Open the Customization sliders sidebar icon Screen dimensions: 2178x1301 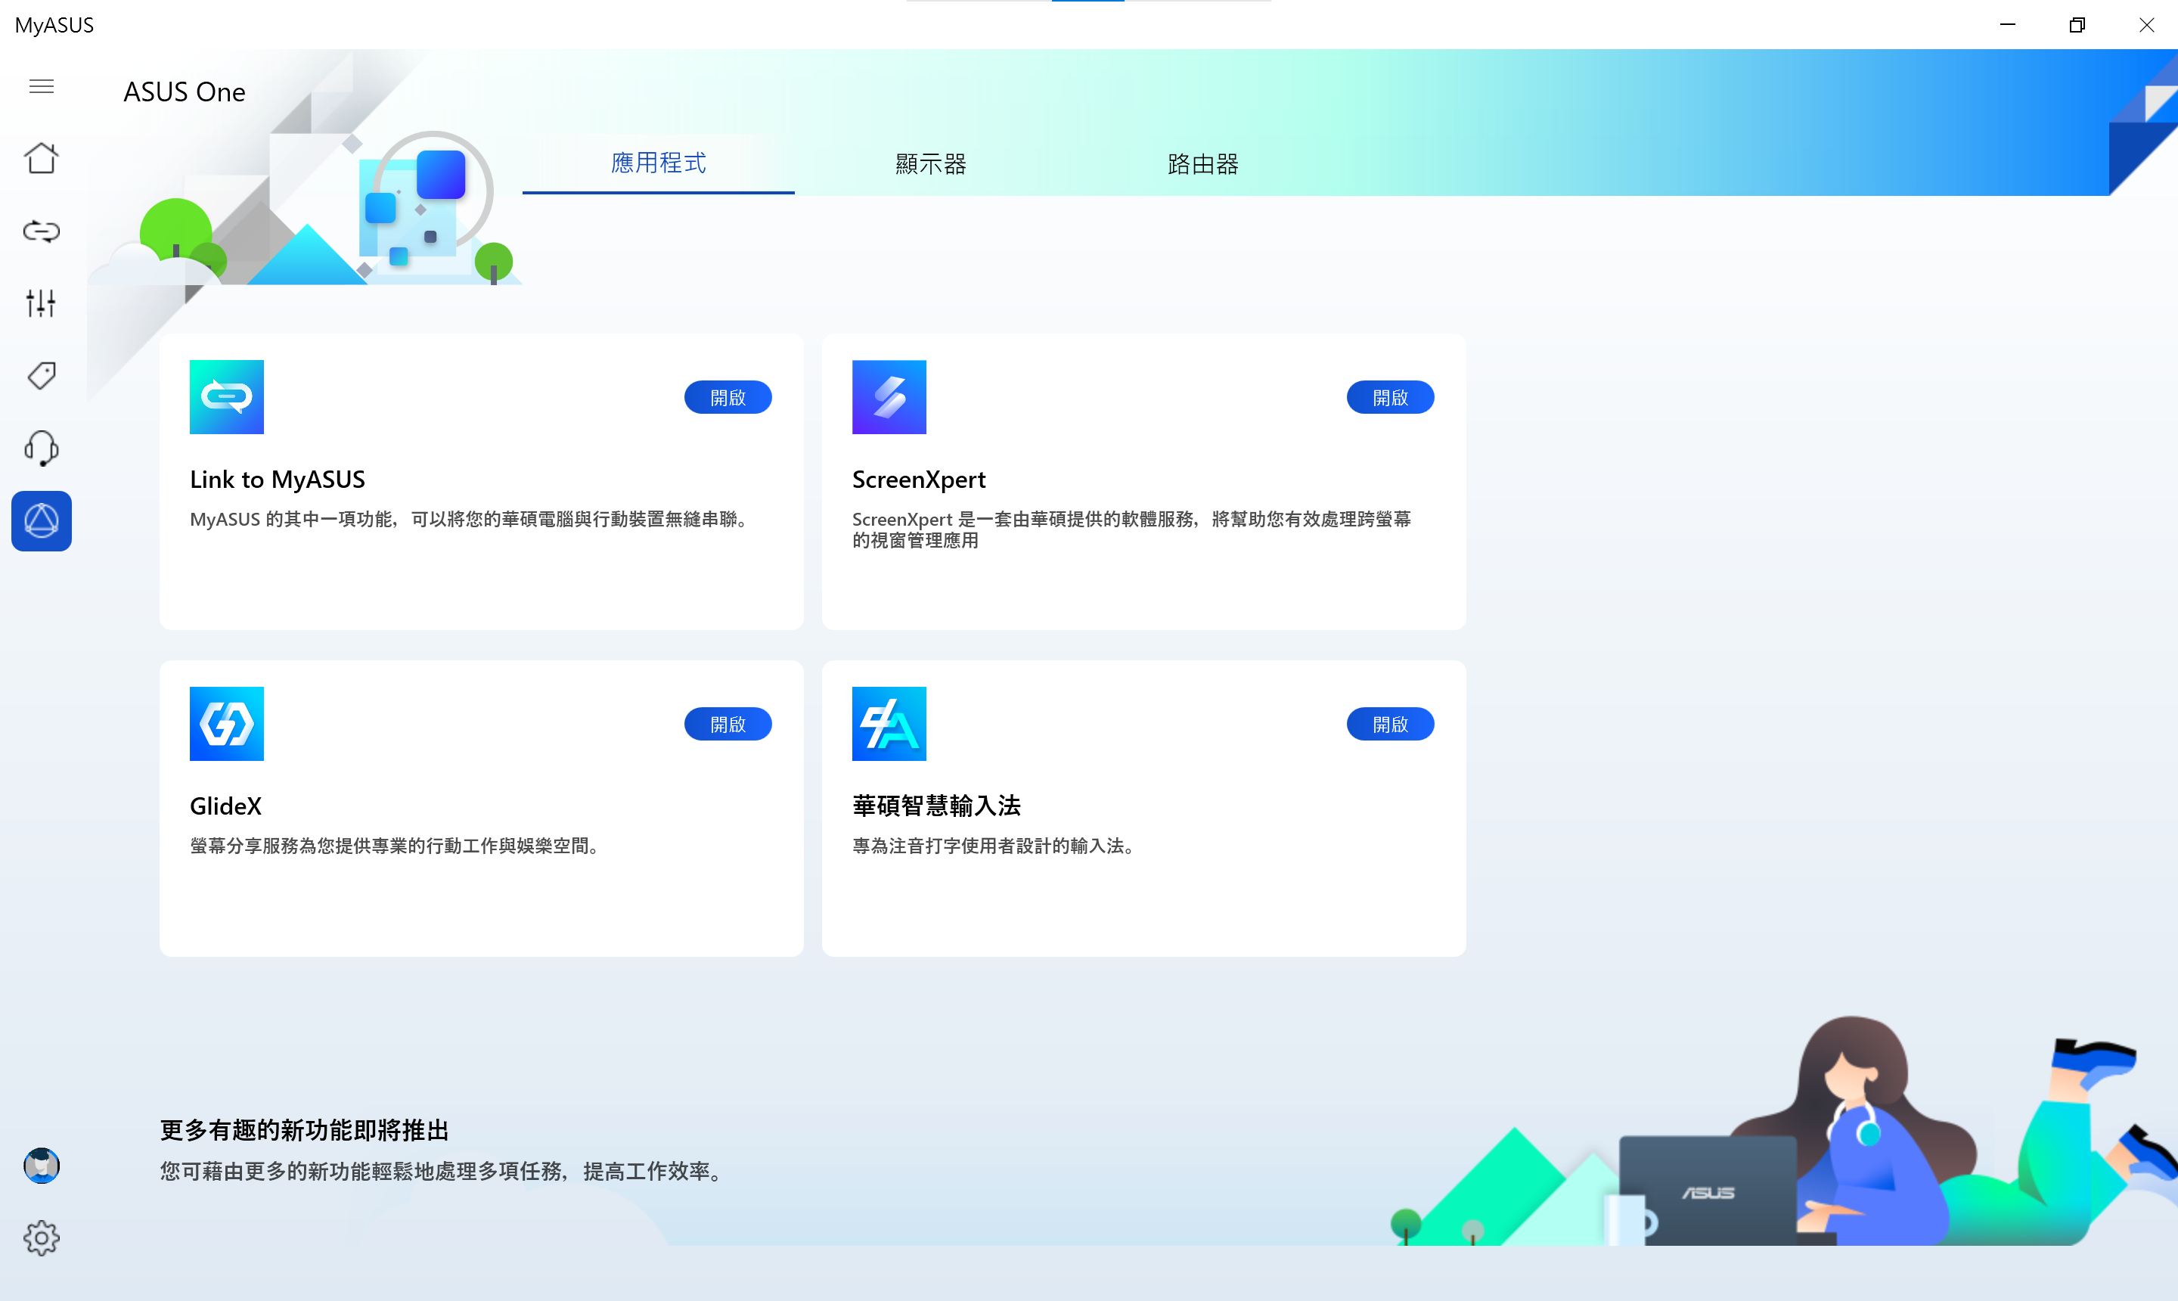(41, 303)
